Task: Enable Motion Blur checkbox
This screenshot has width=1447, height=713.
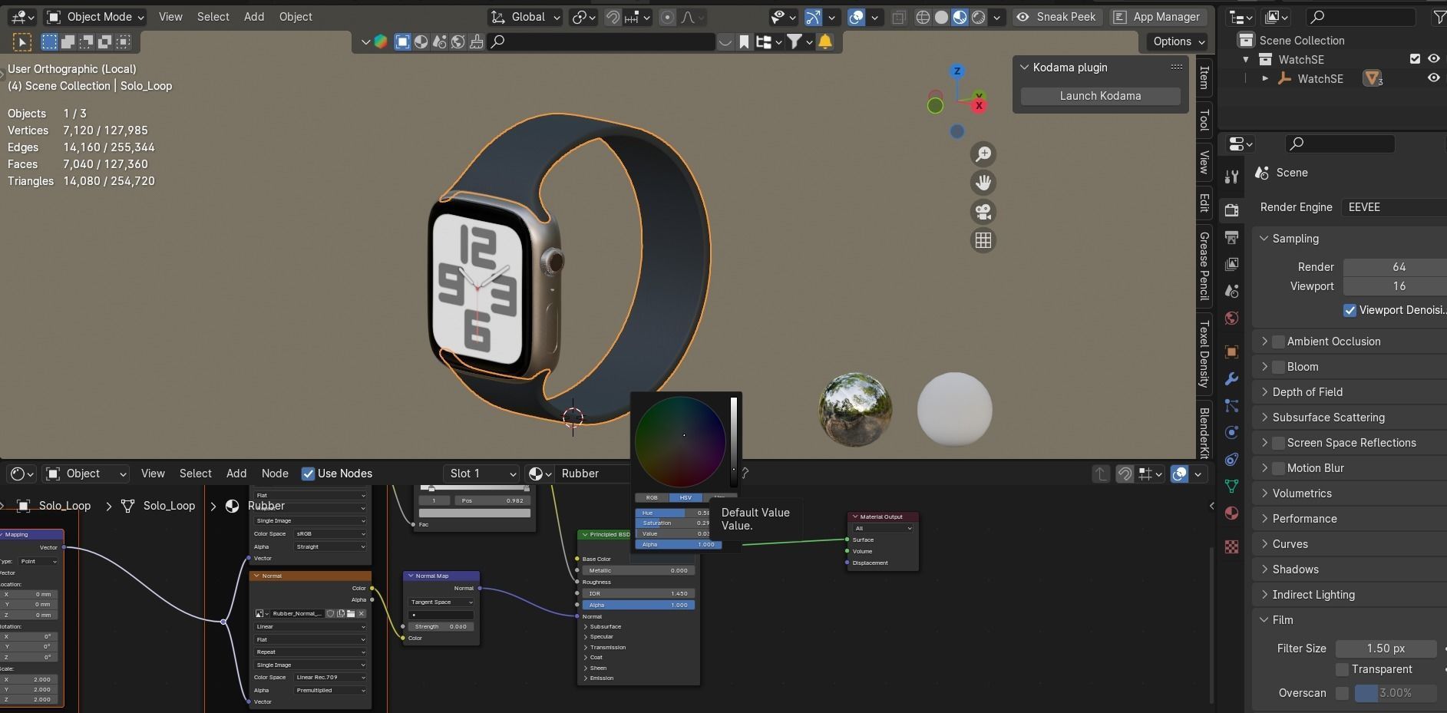Action: pyautogui.click(x=1278, y=468)
